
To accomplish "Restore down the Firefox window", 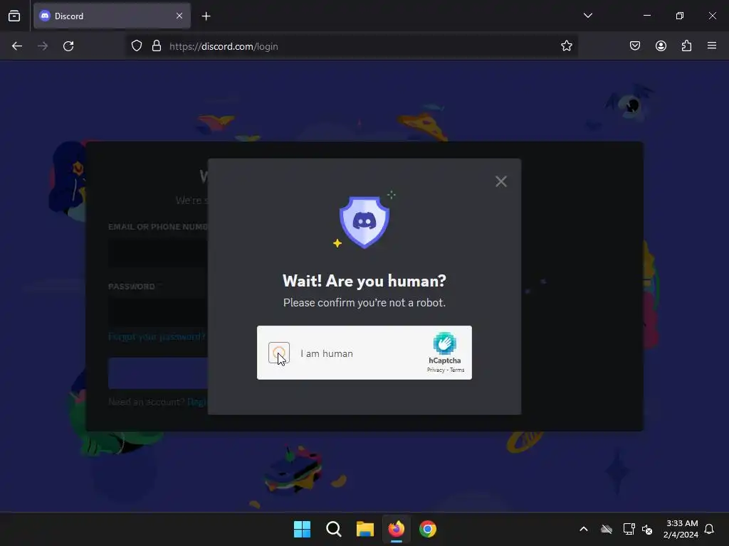I will 680,16.
